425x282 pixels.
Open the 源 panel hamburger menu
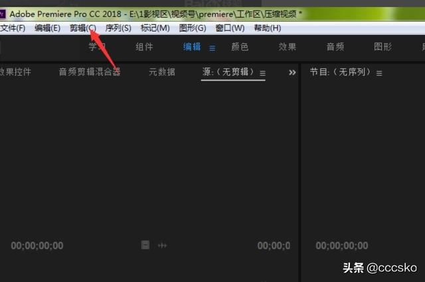pos(262,73)
